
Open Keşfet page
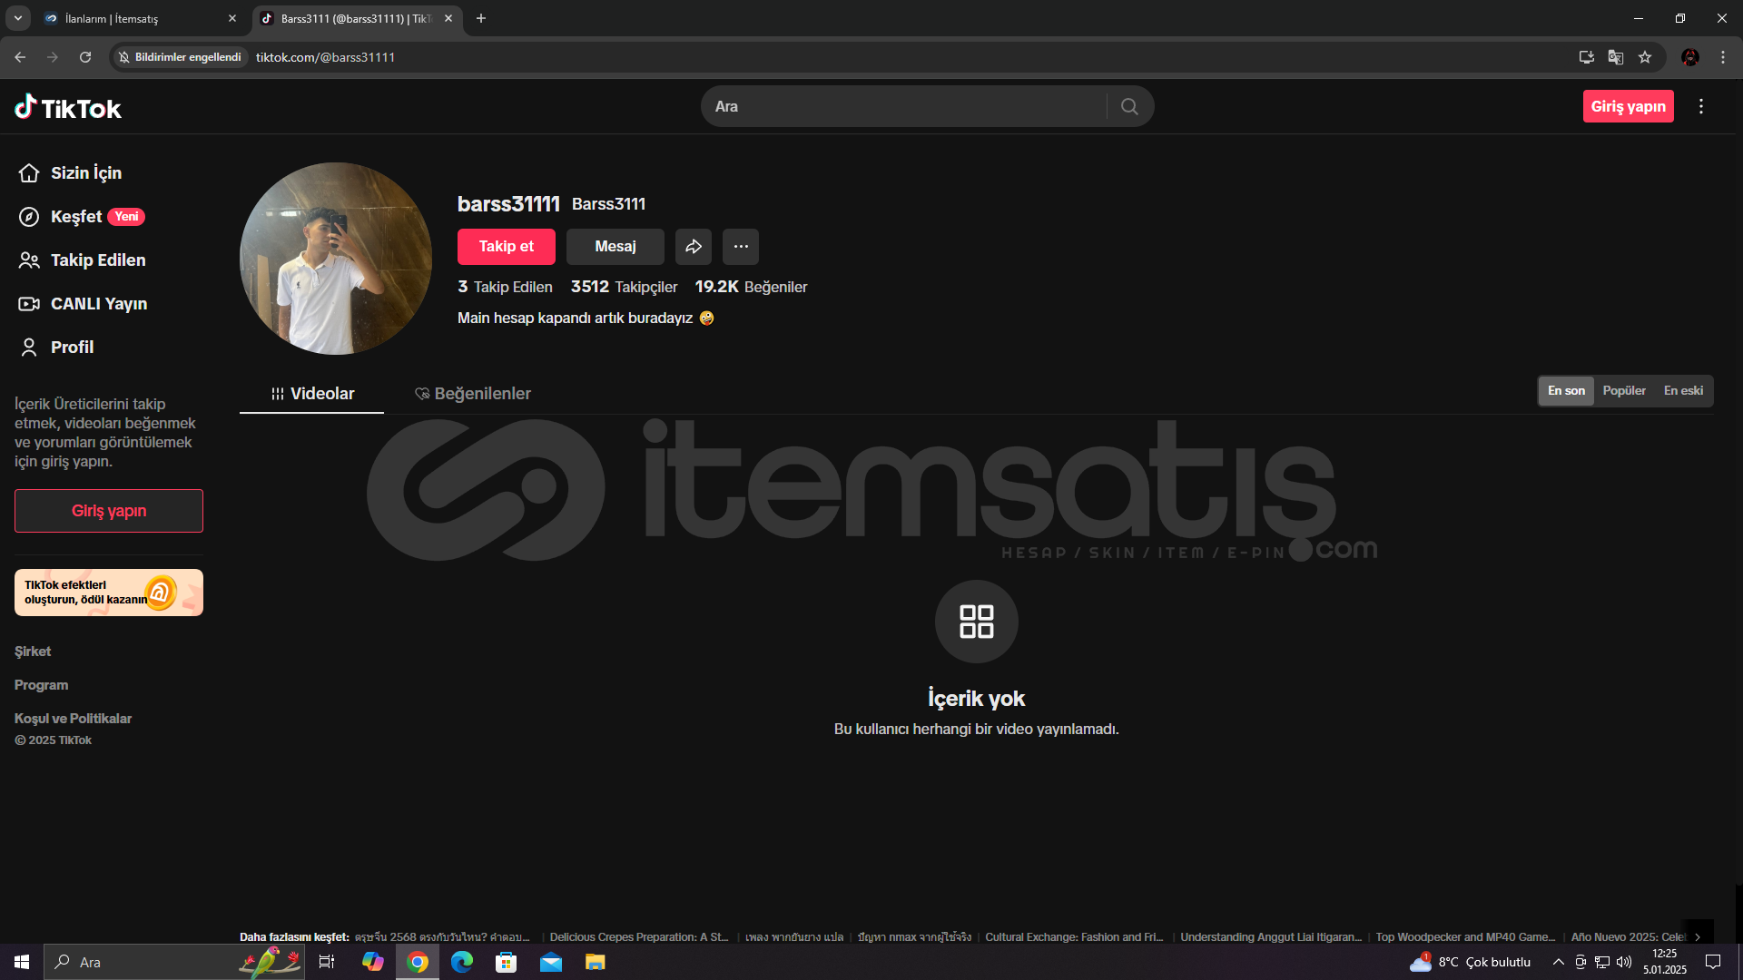pyautogui.click(x=82, y=216)
